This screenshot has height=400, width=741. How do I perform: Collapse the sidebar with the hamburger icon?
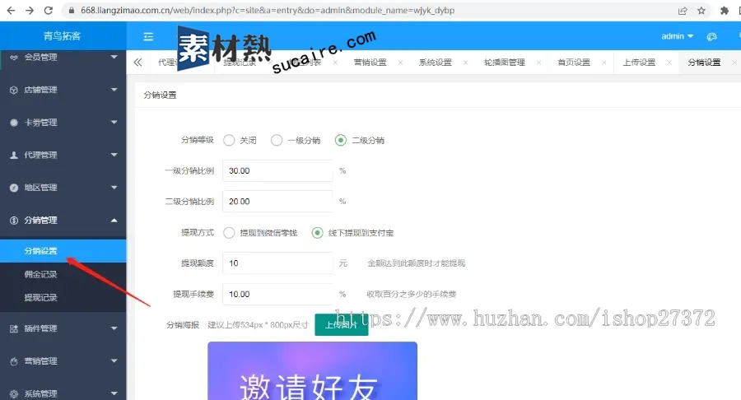point(148,36)
